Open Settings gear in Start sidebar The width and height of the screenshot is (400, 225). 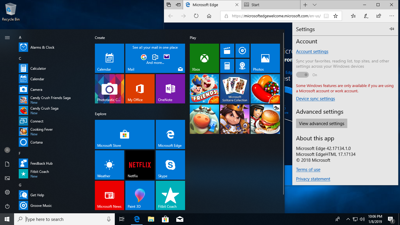click(x=7, y=192)
